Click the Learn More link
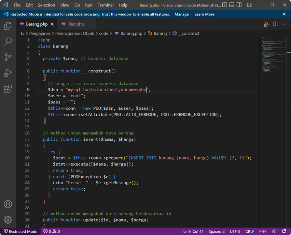 click(x=204, y=14)
